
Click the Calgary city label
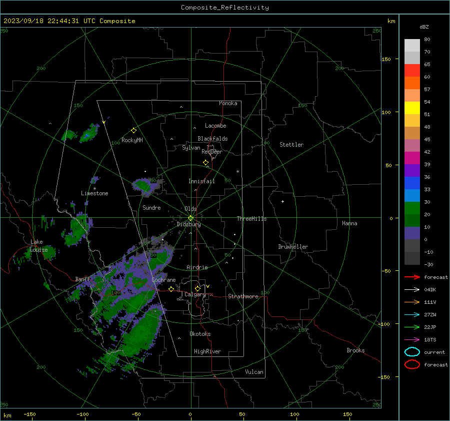pyautogui.click(x=195, y=294)
